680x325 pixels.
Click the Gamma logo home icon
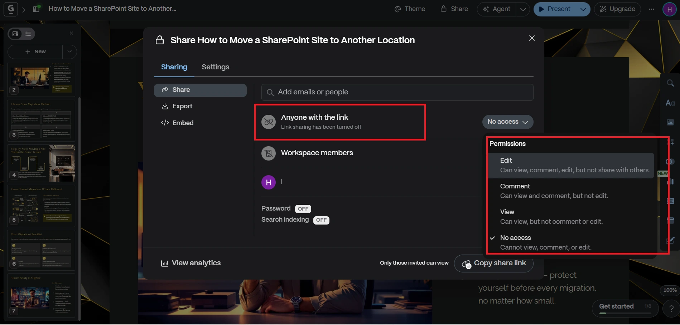tap(11, 9)
